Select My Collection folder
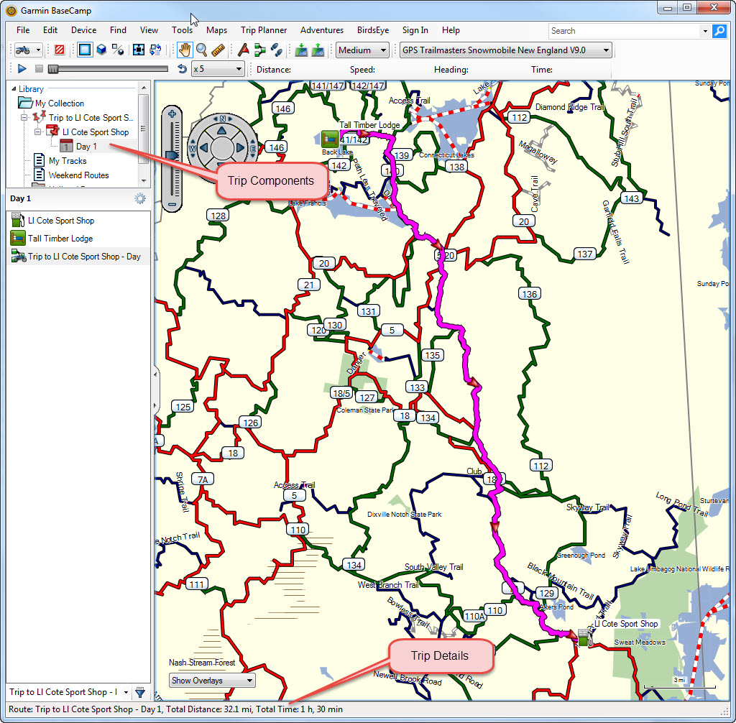The image size is (736, 723). (59, 103)
